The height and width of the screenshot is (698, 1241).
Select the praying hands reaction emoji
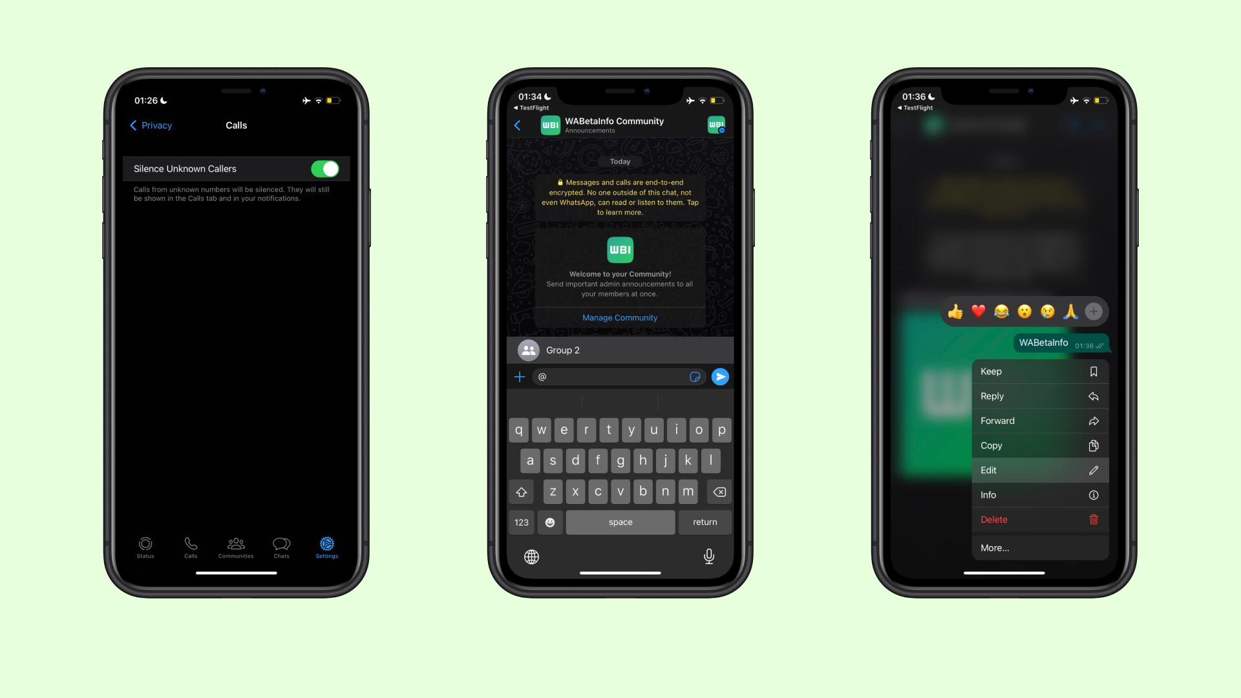[1069, 311]
